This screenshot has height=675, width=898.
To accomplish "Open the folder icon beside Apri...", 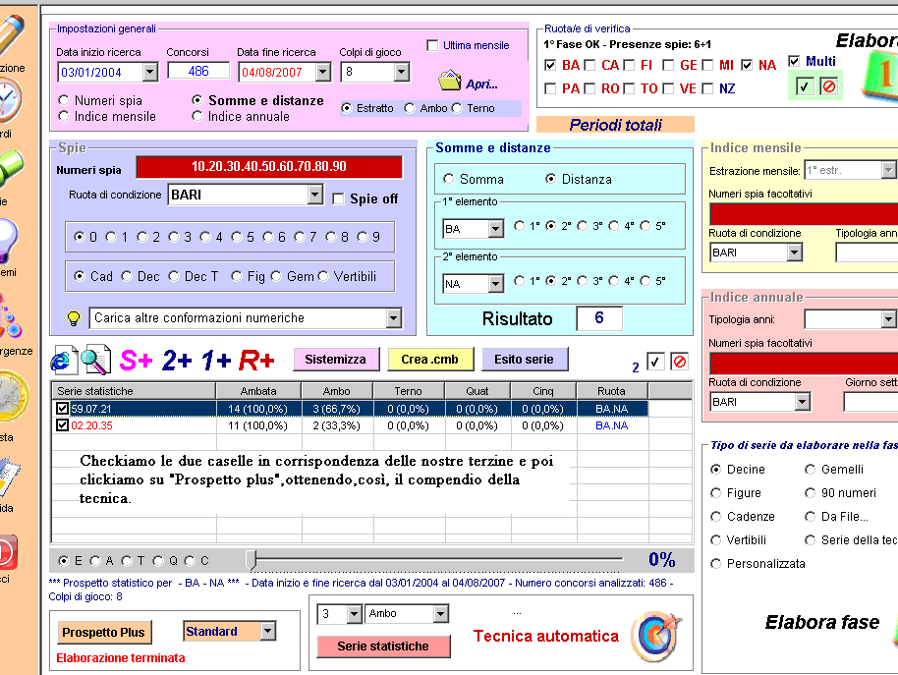I will pyautogui.click(x=450, y=81).
